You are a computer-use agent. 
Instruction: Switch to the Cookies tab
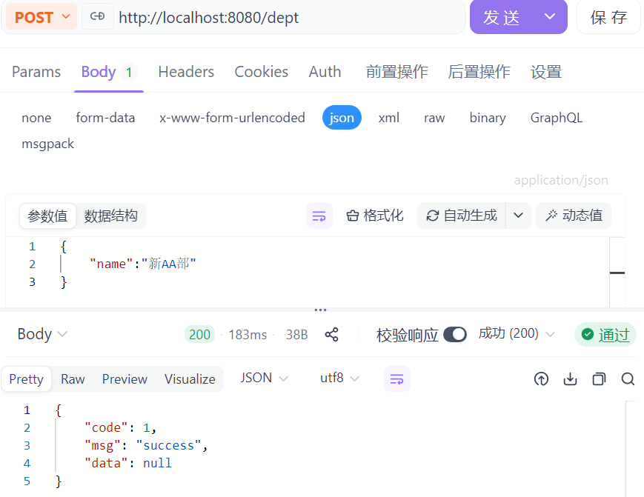pos(261,72)
